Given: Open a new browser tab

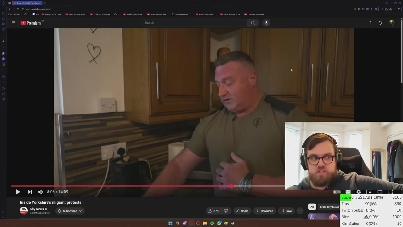Looking at the screenshot, I should click(44, 3).
